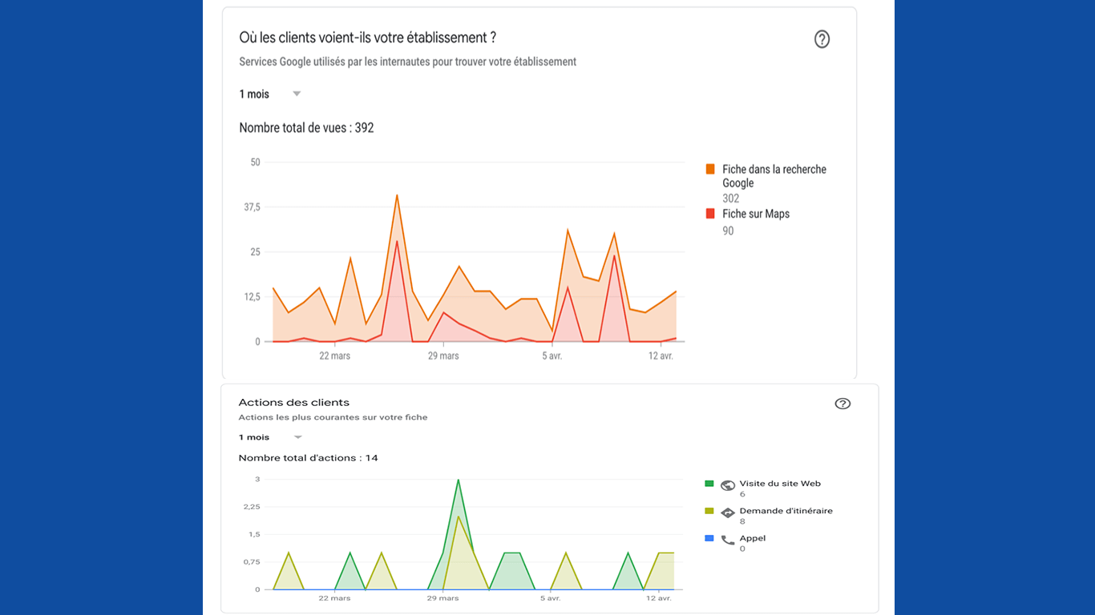Select legend label Appel

pos(753,538)
